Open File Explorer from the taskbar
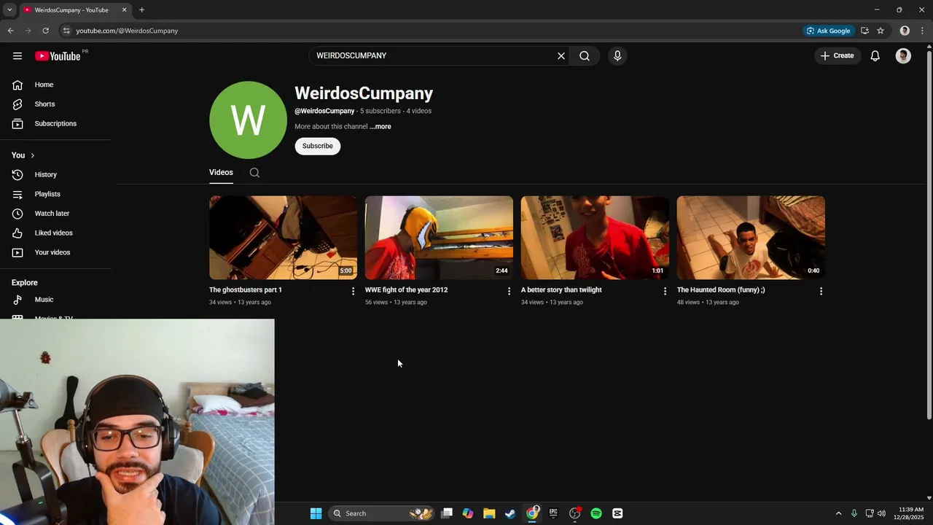The width and height of the screenshot is (933, 525). click(489, 513)
